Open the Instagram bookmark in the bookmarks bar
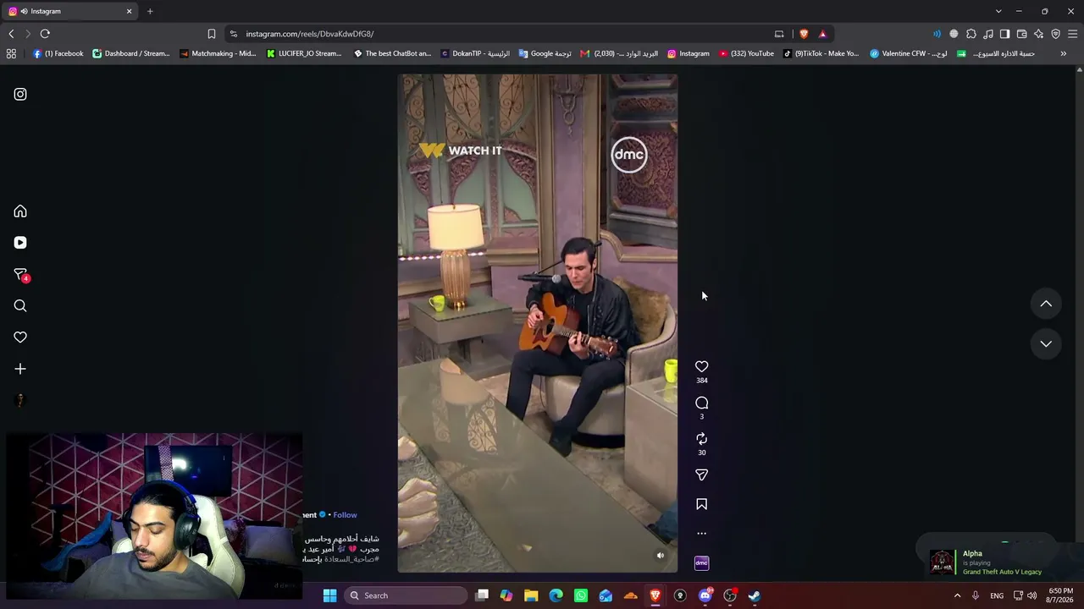1084x609 pixels. point(689,53)
